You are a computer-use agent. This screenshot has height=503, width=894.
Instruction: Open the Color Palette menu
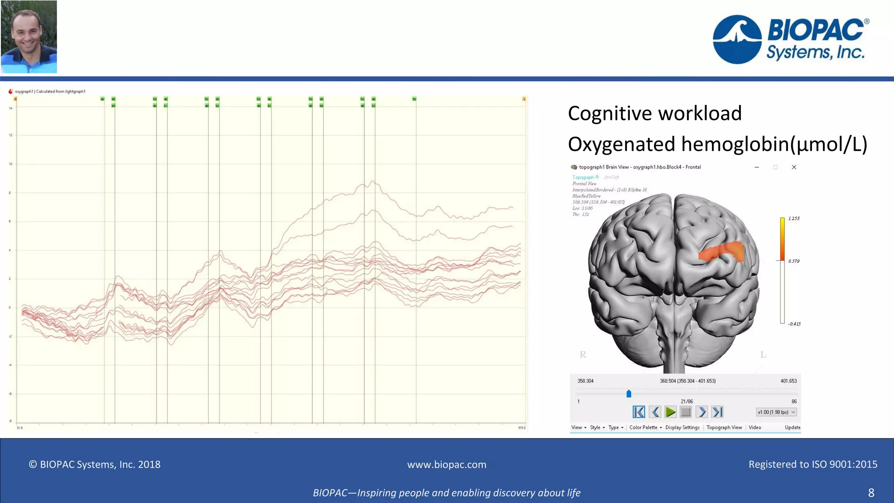click(645, 427)
